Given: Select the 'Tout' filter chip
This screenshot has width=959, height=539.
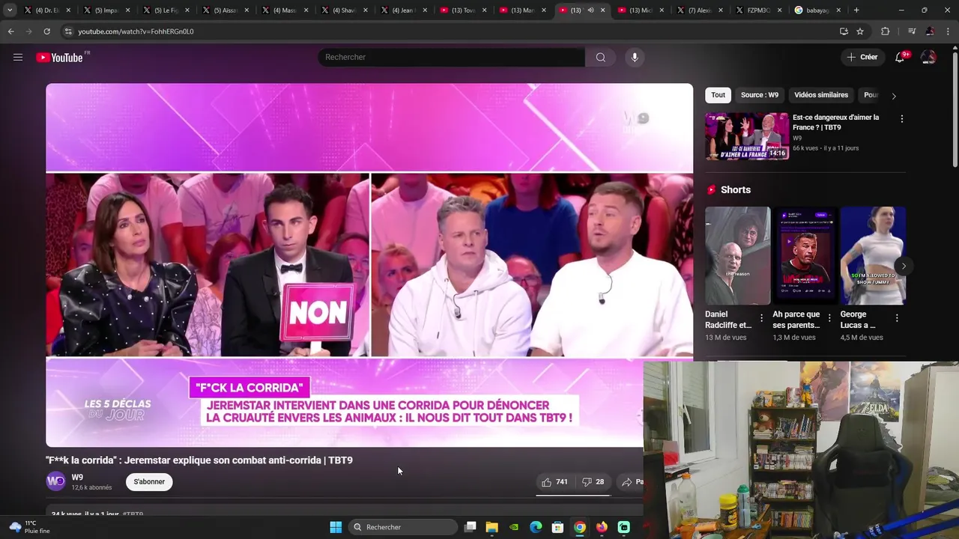Looking at the screenshot, I should pos(718,95).
